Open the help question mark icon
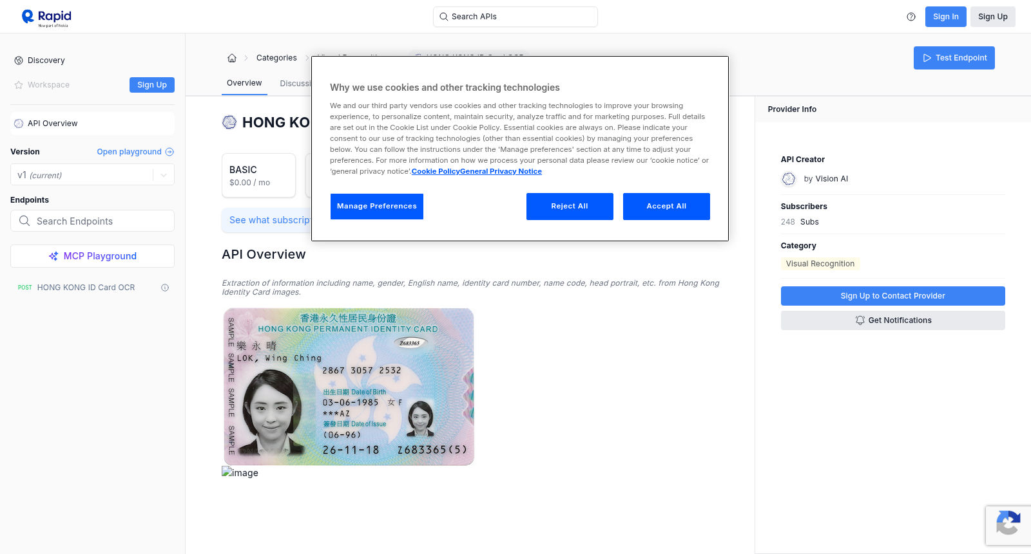 click(911, 17)
